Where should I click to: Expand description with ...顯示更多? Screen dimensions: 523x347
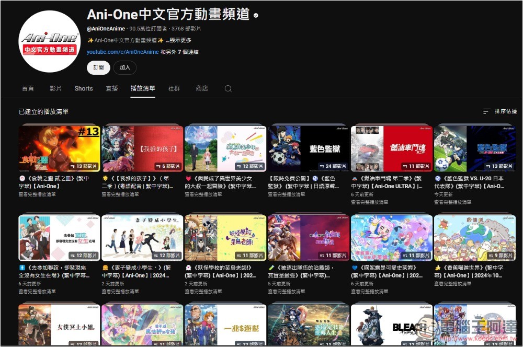click(179, 40)
